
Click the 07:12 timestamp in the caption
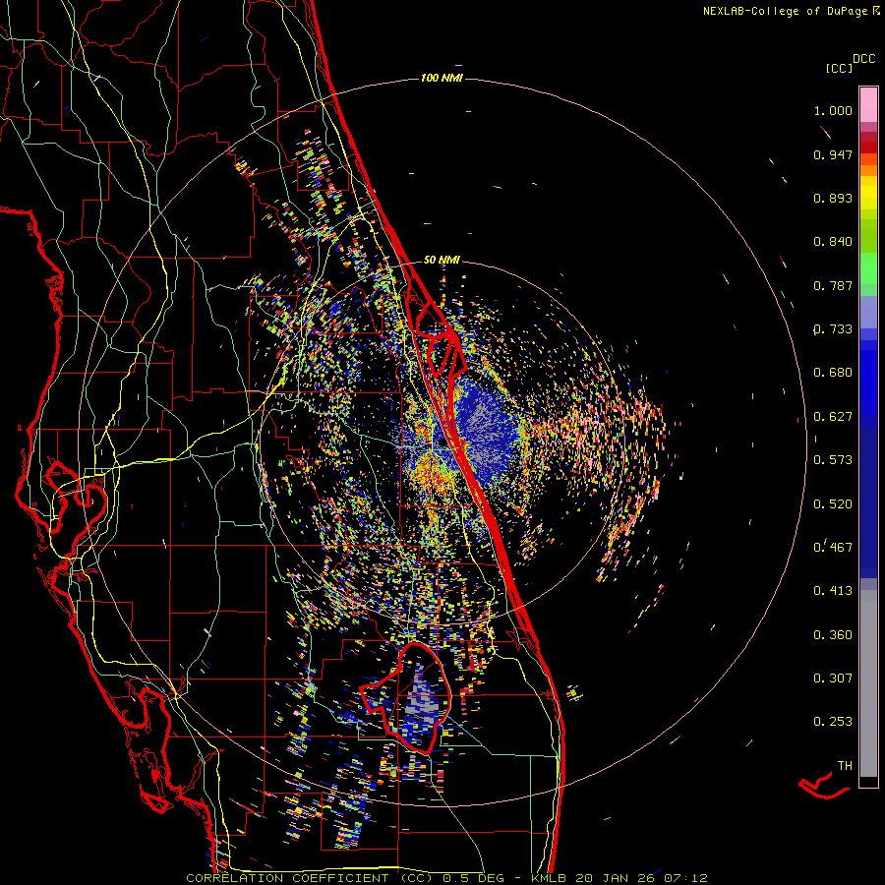686,878
